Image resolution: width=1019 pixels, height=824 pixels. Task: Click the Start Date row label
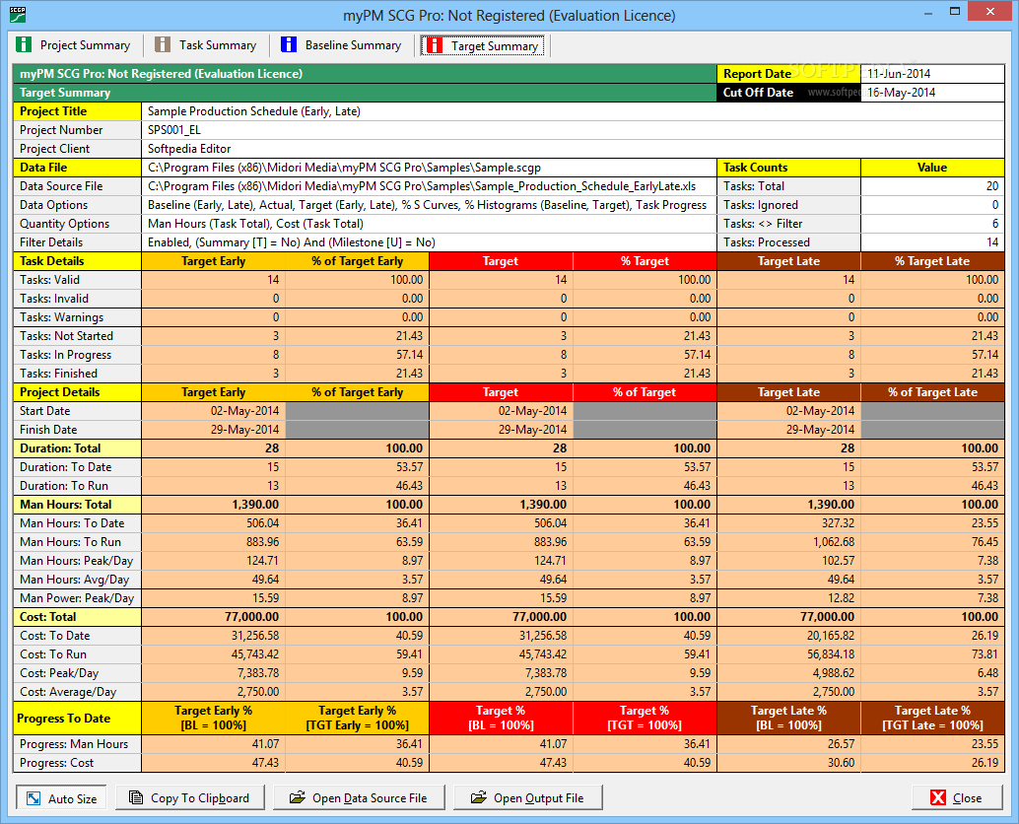[x=77, y=411]
